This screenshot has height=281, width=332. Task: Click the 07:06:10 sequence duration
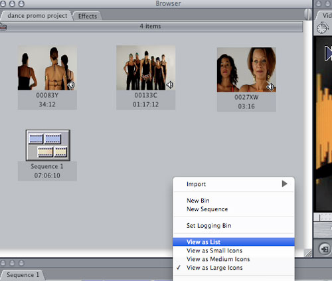point(47,175)
